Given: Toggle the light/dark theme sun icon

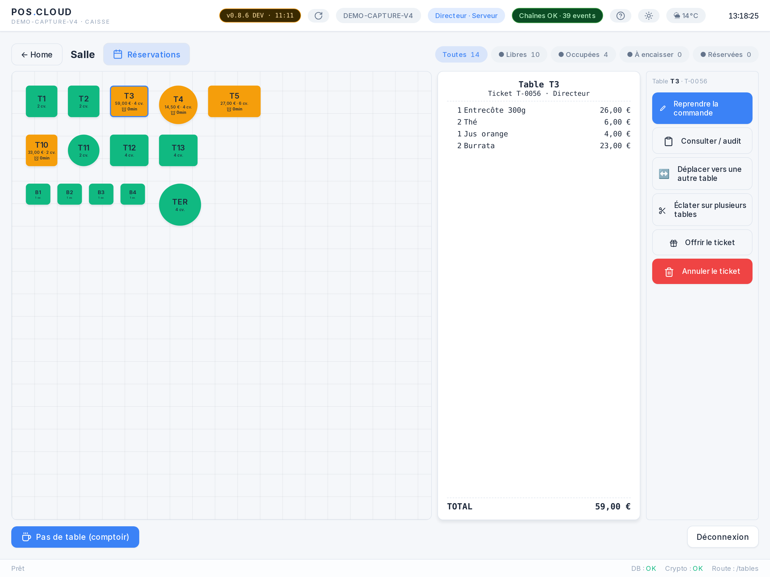Looking at the screenshot, I should (x=649, y=16).
